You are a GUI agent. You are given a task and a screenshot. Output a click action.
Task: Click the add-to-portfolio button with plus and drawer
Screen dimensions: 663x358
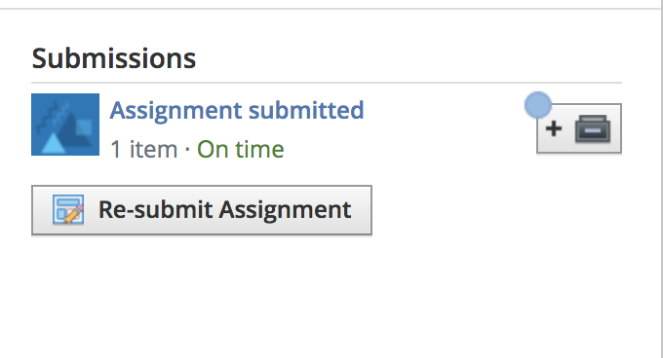[579, 128]
